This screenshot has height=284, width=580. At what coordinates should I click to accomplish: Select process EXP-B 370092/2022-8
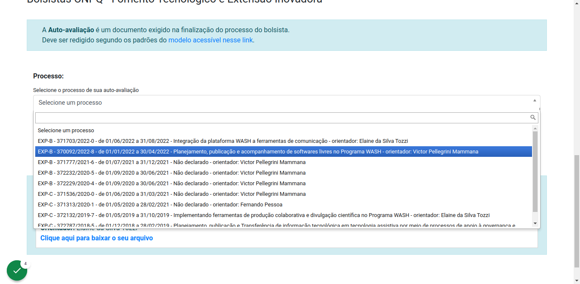click(x=284, y=151)
